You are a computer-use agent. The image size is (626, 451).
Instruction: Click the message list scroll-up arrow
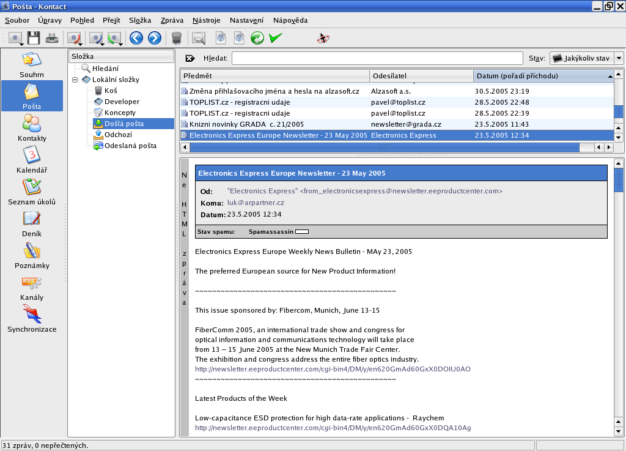pos(619,74)
